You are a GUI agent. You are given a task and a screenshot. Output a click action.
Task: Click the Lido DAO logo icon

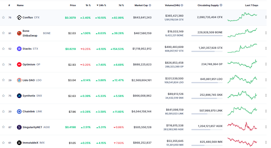19,80
